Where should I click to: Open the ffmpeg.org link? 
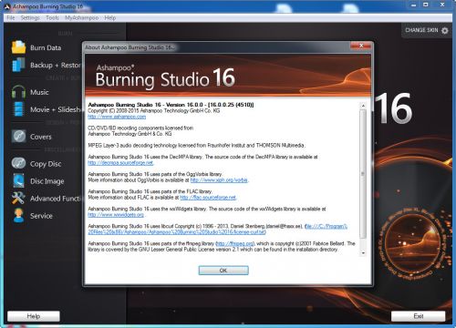pos(234,243)
